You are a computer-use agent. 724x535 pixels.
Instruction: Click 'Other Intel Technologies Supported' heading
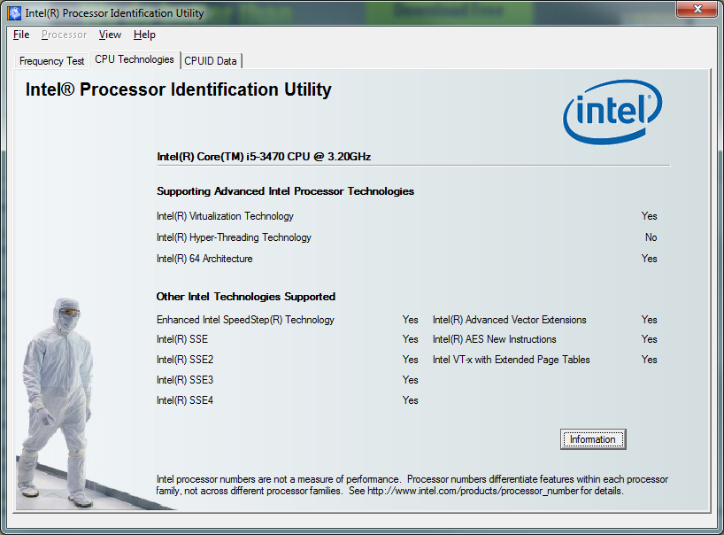click(246, 297)
